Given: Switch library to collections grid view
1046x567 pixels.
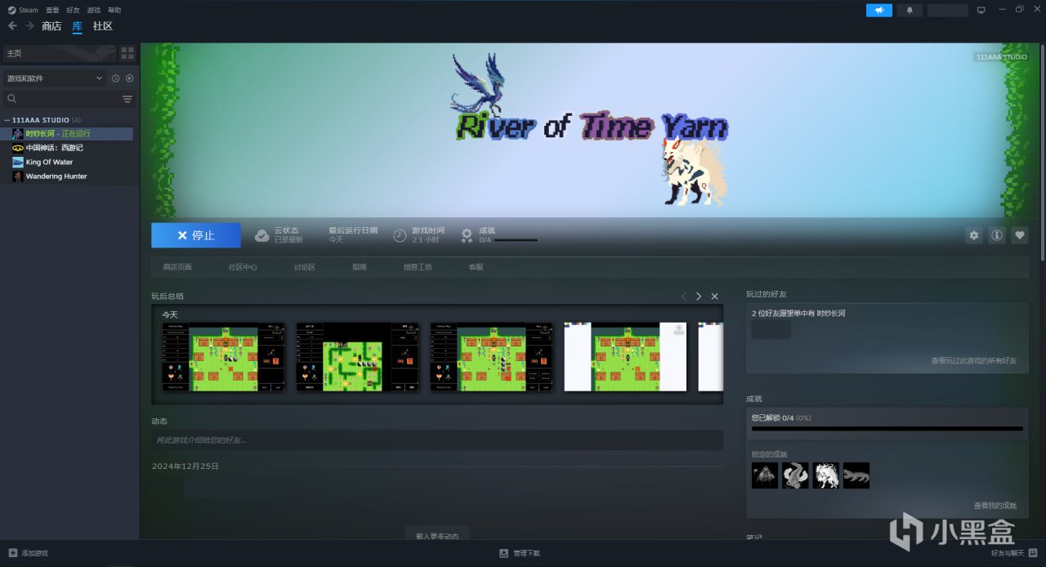Looking at the screenshot, I should (127, 53).
